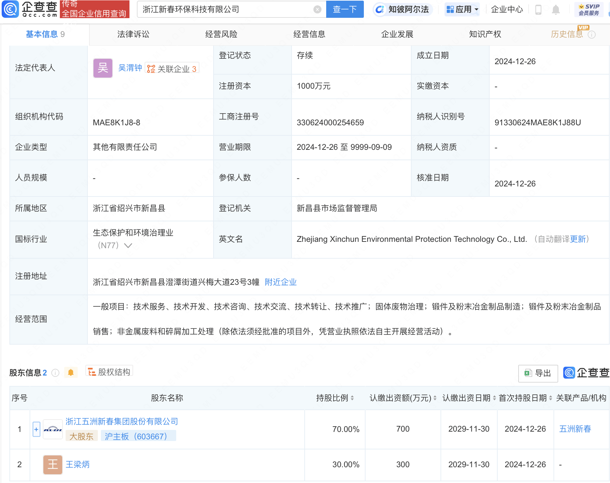Viewport: 610px width, 483px height.
Task: Click the registration number 330624000254659
Action: (330, 123)
